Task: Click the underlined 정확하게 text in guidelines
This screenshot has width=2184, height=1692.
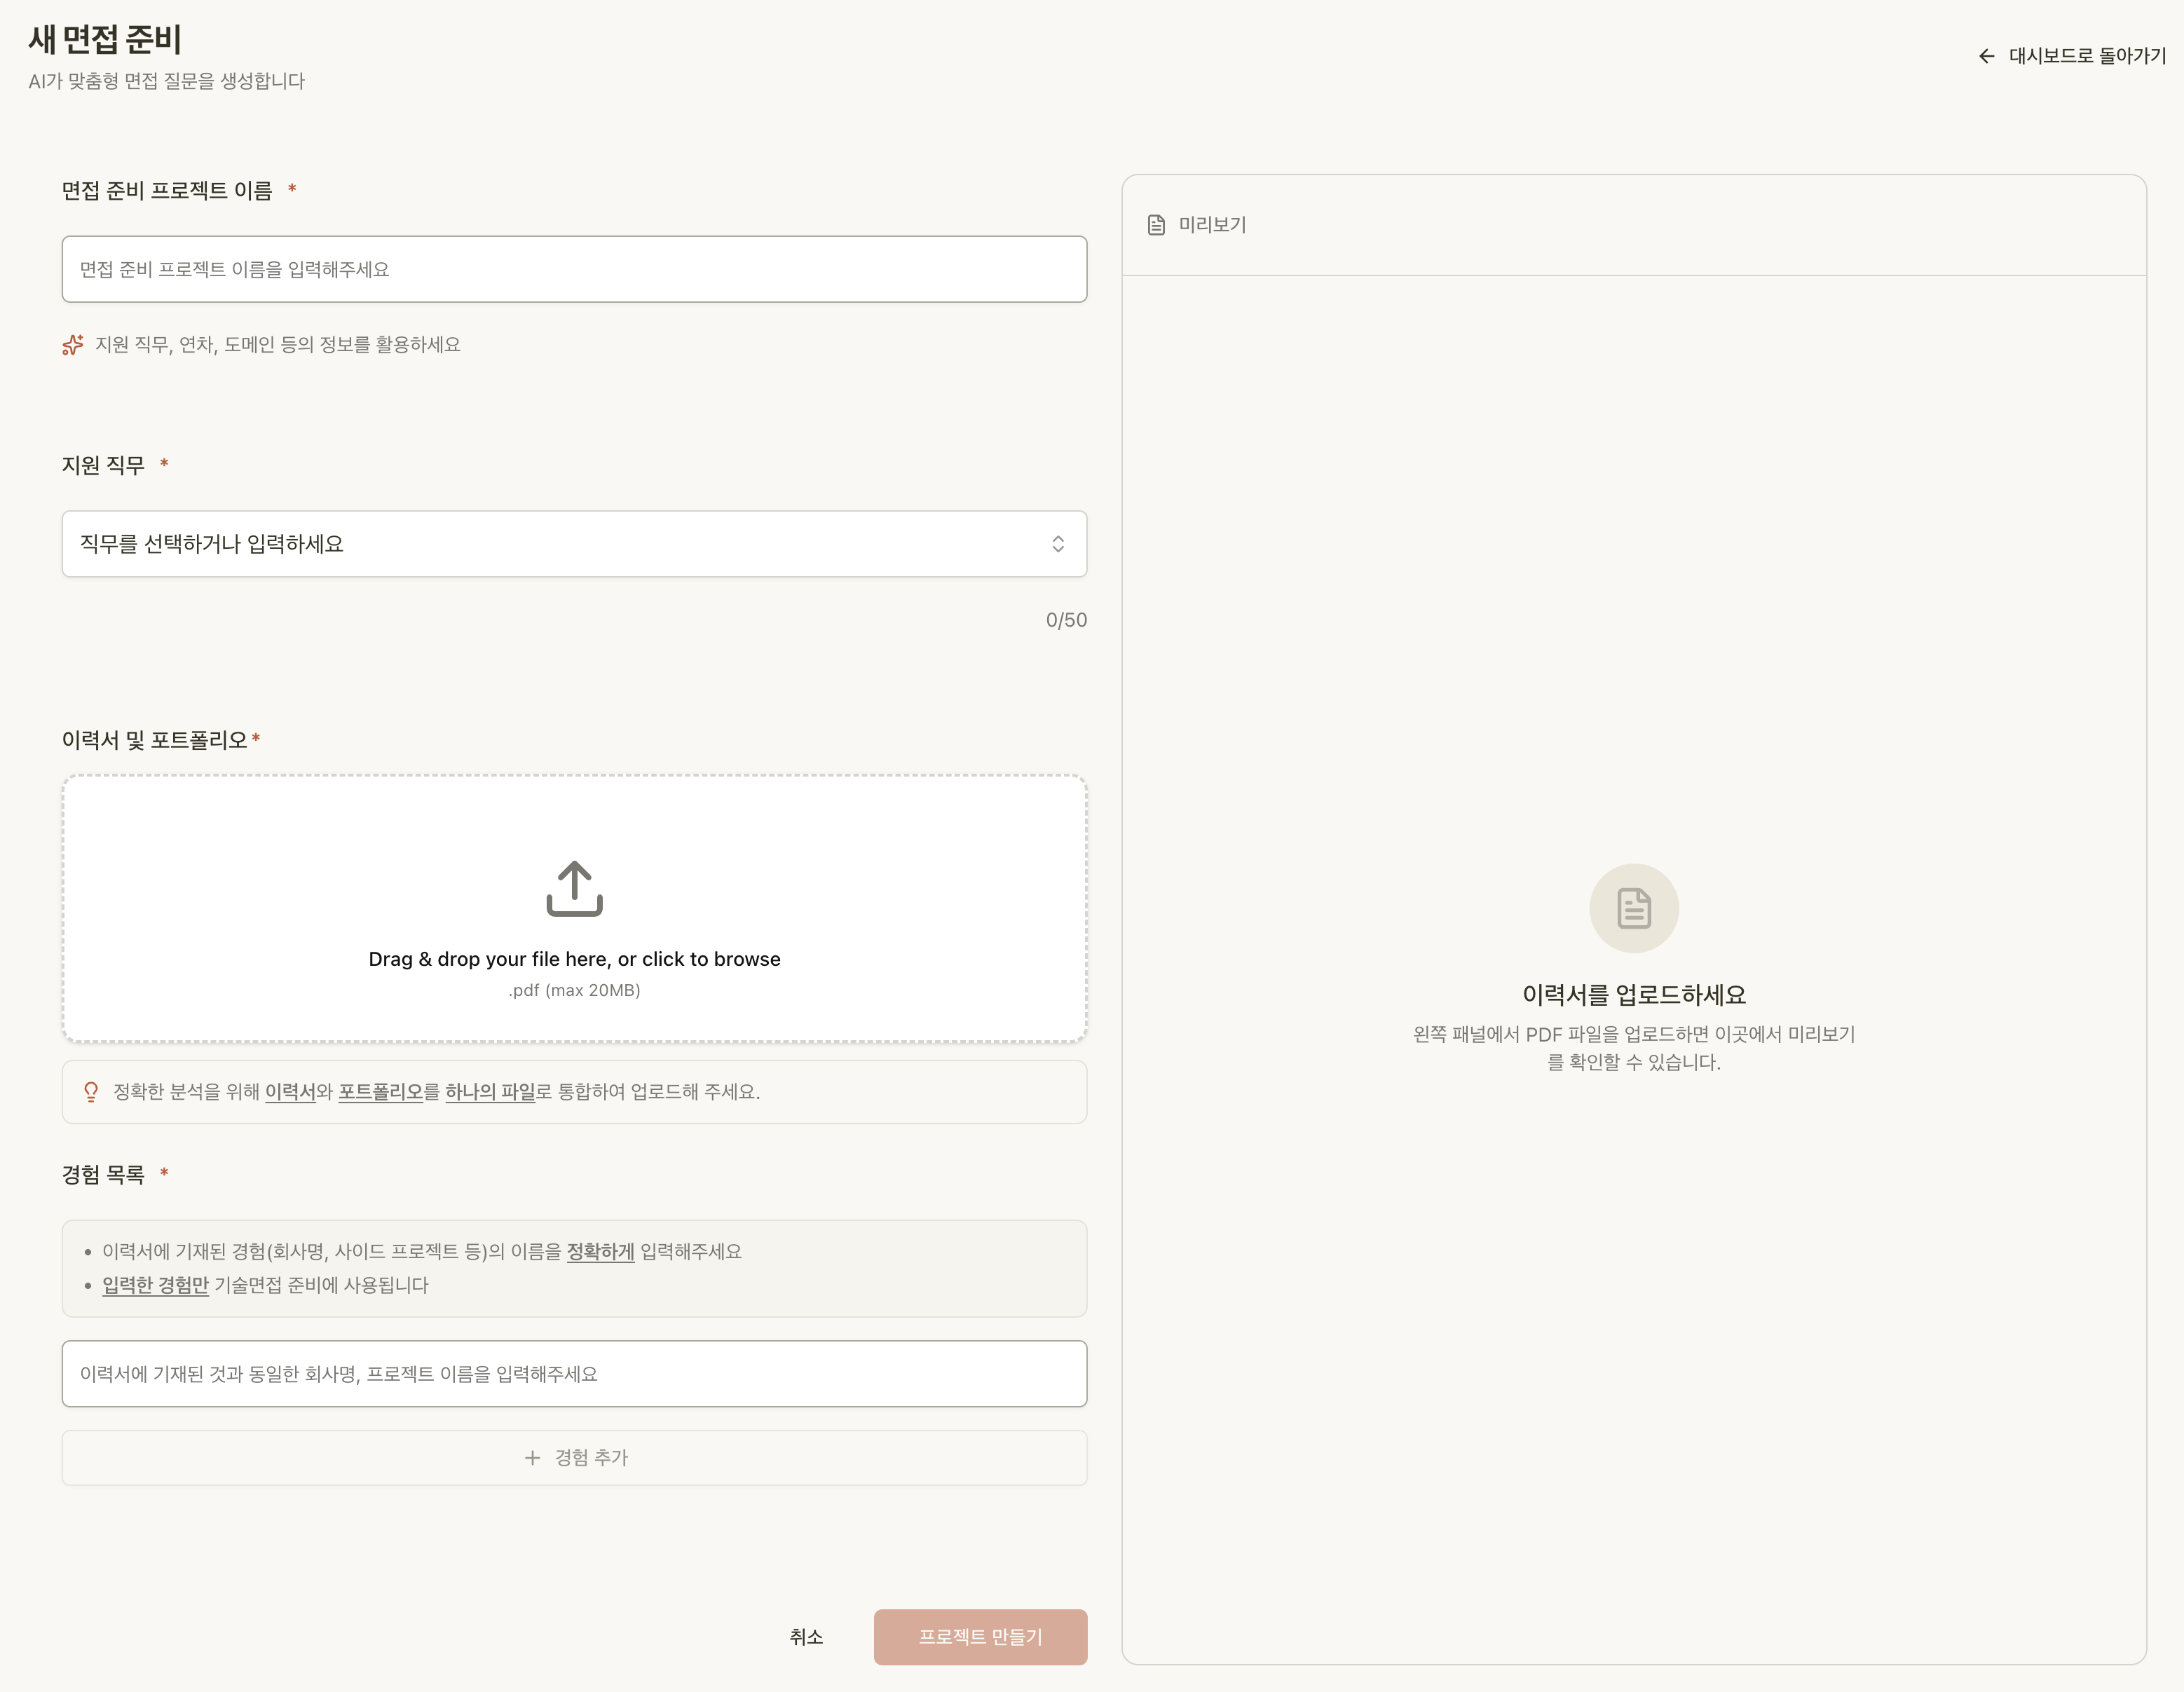Action: 600,1252
